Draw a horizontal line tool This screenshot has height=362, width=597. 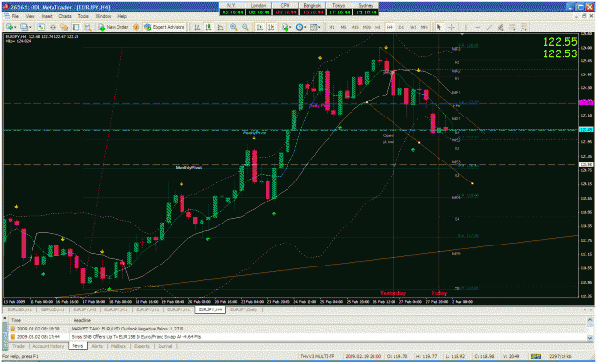pyautogui.click(x=478, y=27)
